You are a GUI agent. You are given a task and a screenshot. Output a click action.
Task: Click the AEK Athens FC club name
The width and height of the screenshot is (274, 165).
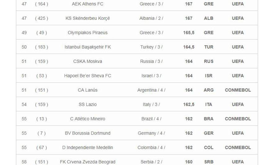87,4
